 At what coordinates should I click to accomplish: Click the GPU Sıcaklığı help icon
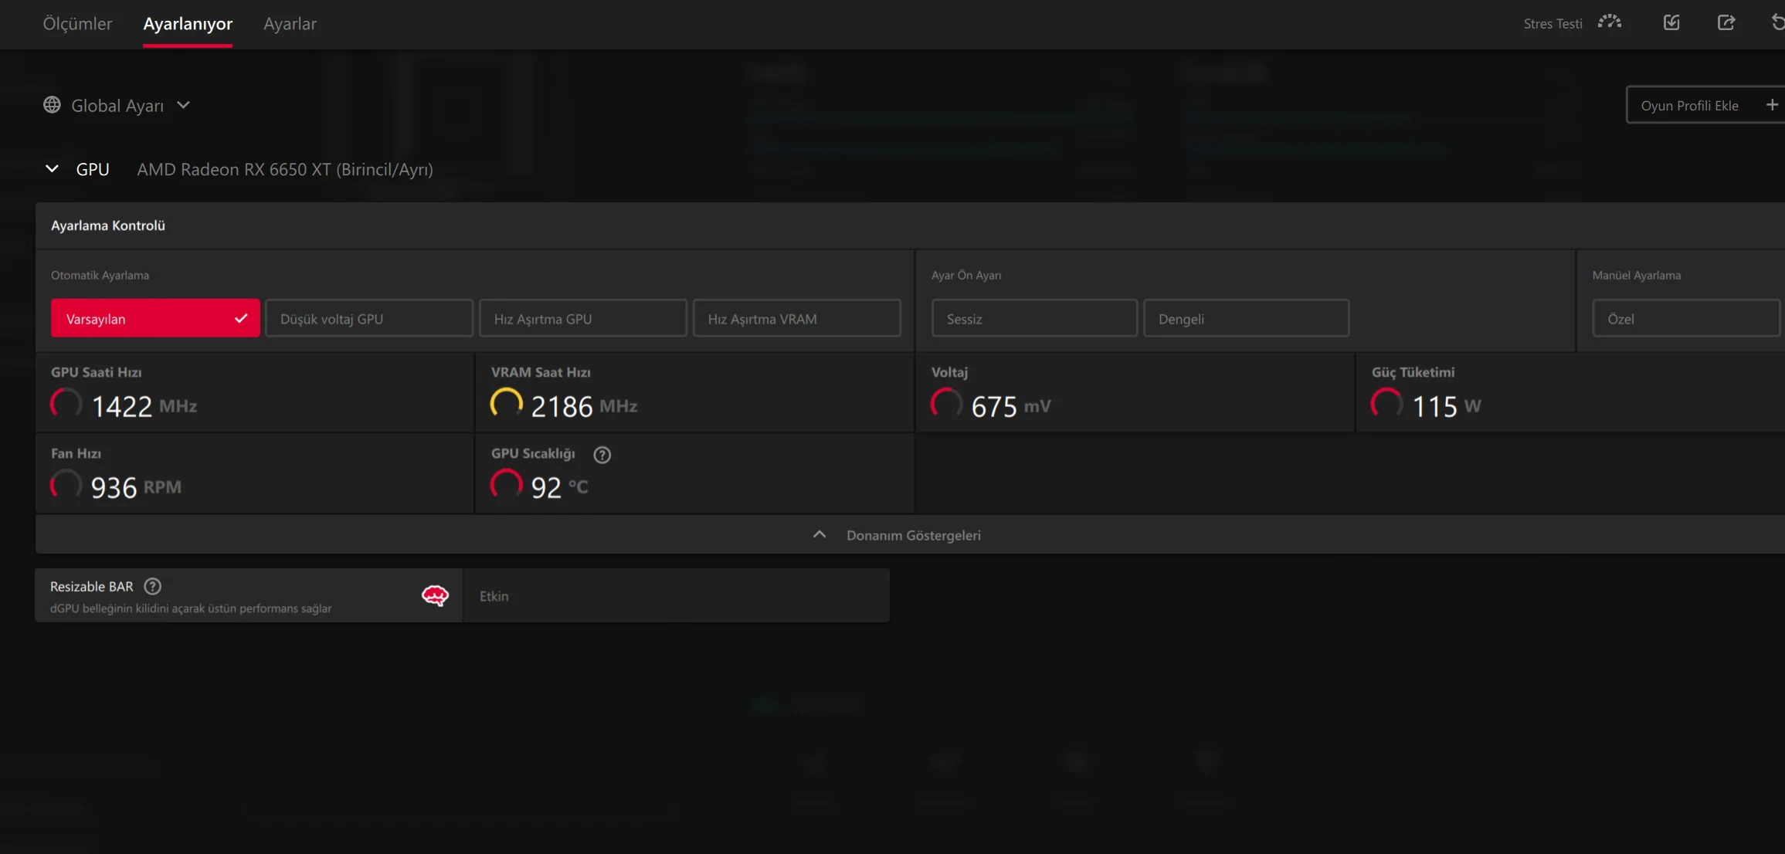[x=602, y=455]
